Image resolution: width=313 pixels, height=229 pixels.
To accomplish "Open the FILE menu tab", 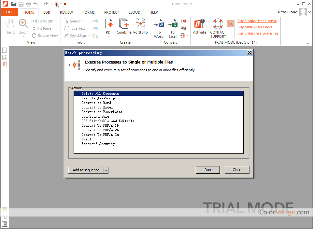I will [9, 12].
